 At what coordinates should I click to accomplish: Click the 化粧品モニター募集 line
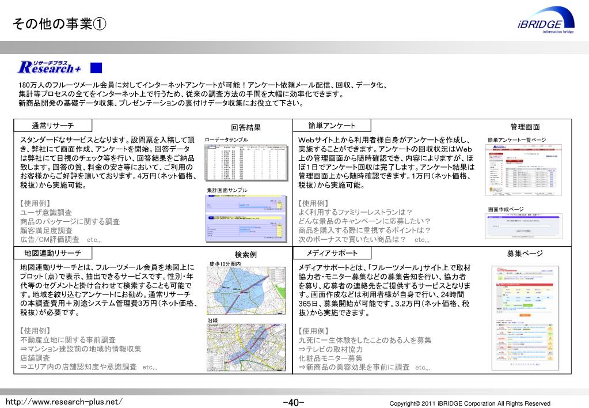point(330,358)
